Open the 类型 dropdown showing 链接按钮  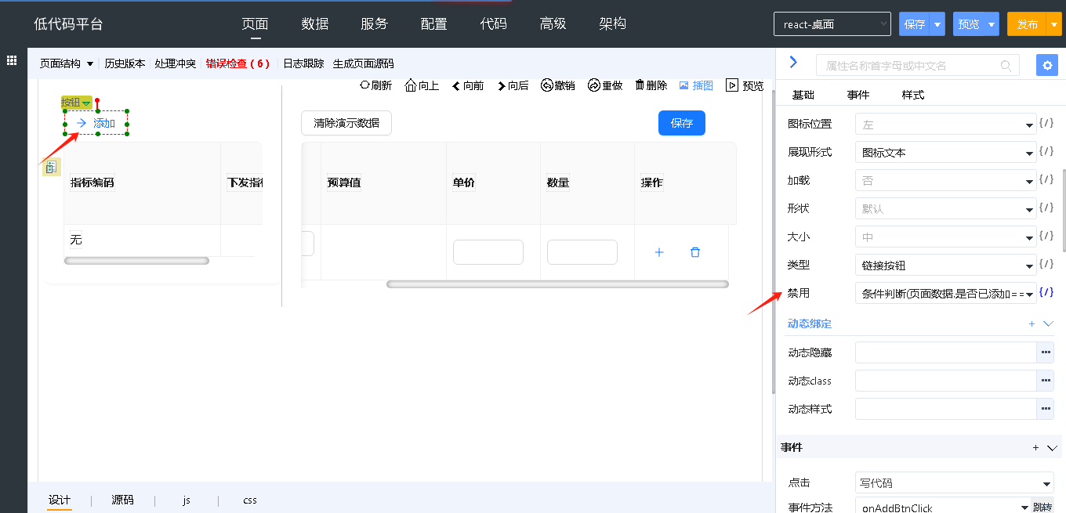coord(946,265)
